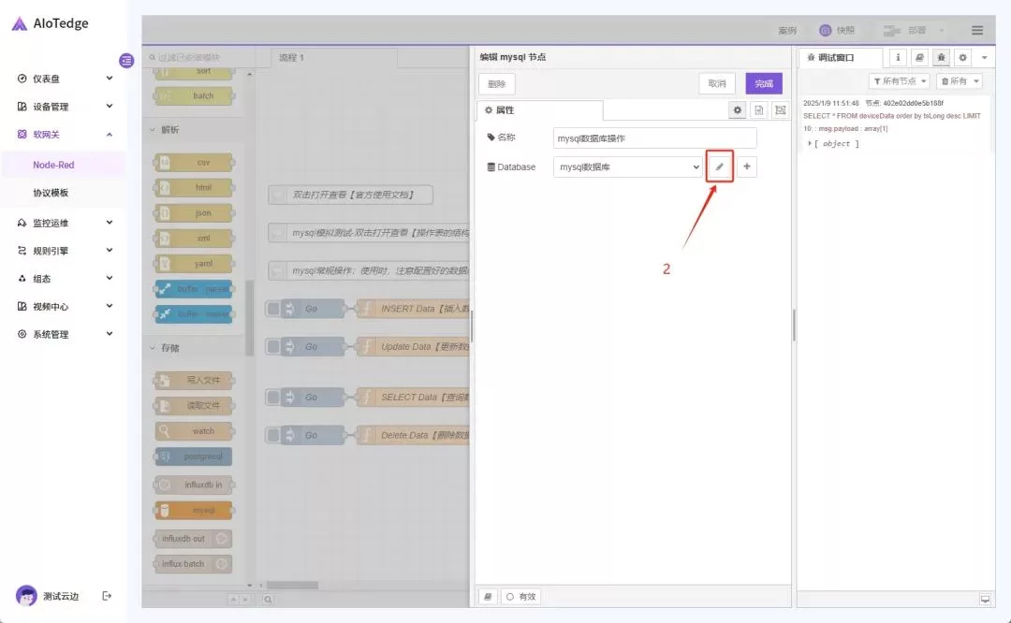Click the 名称 name input field
Viewport: 1011px width, 623px height.
654,138
